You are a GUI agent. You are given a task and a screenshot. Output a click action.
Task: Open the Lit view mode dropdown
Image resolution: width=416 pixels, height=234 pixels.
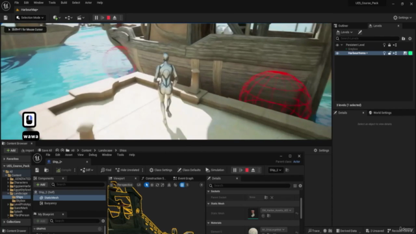tap(139, 185)
